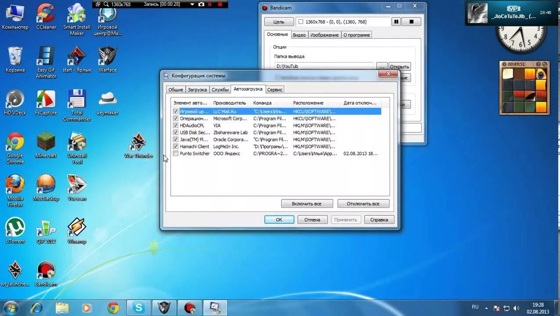The width and height of the screenshot is (560, 316).
Task: Click Bandicam's Открыть folder button
Action: 399,67
